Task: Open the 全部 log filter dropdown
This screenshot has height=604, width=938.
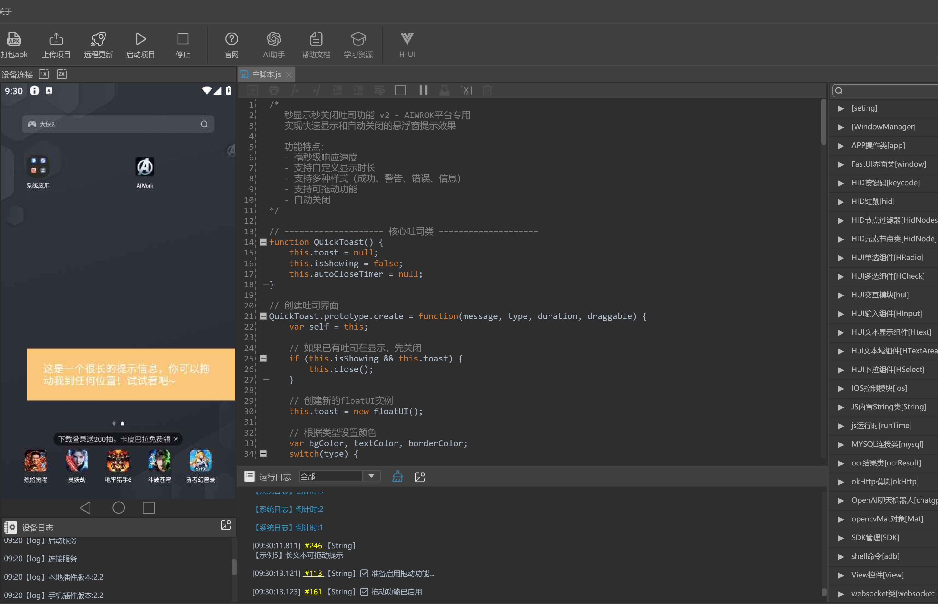Action: (x=339, y=476)
